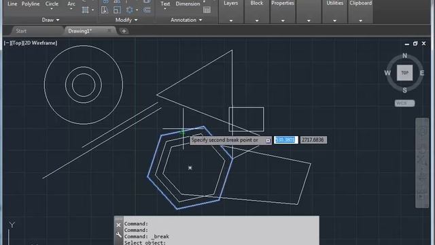435x245 pixels.
Task: Click E on the ViewCube compass
Action: (x=422, y=73)
